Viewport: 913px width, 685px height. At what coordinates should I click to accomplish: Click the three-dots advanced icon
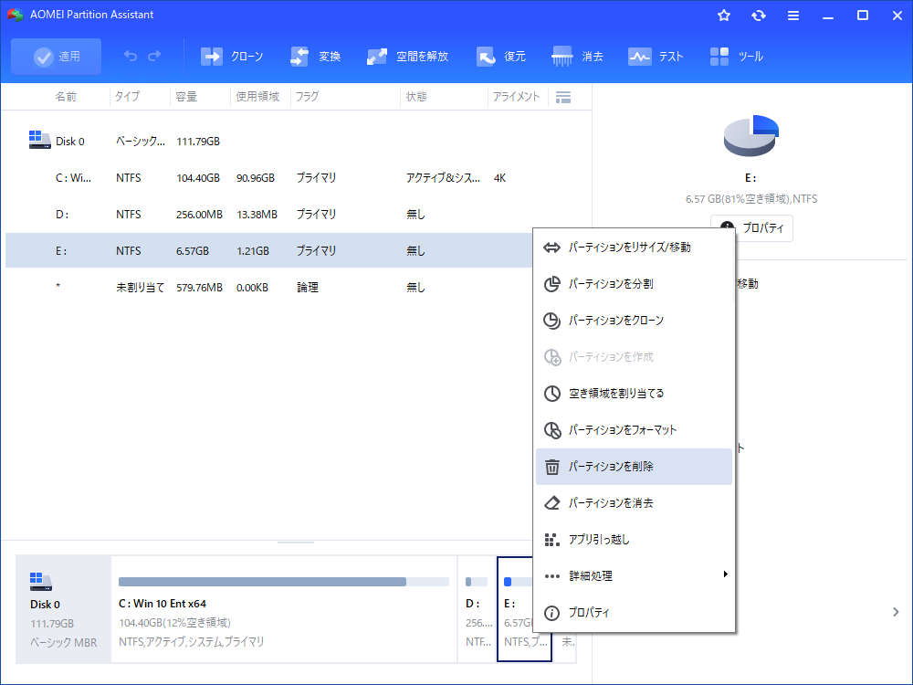coord(552,576)
